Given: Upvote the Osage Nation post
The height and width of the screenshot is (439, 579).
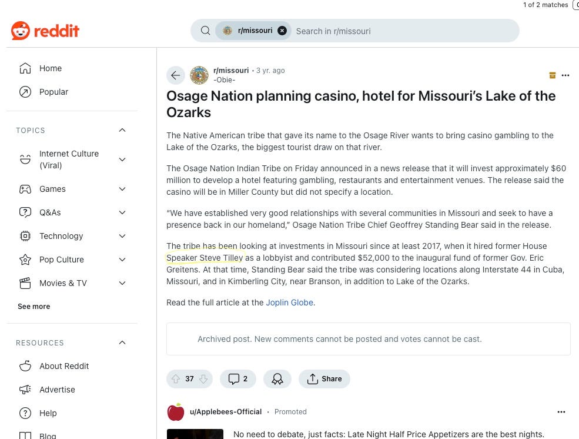Looking at the screenshot, I should [176, 379].
